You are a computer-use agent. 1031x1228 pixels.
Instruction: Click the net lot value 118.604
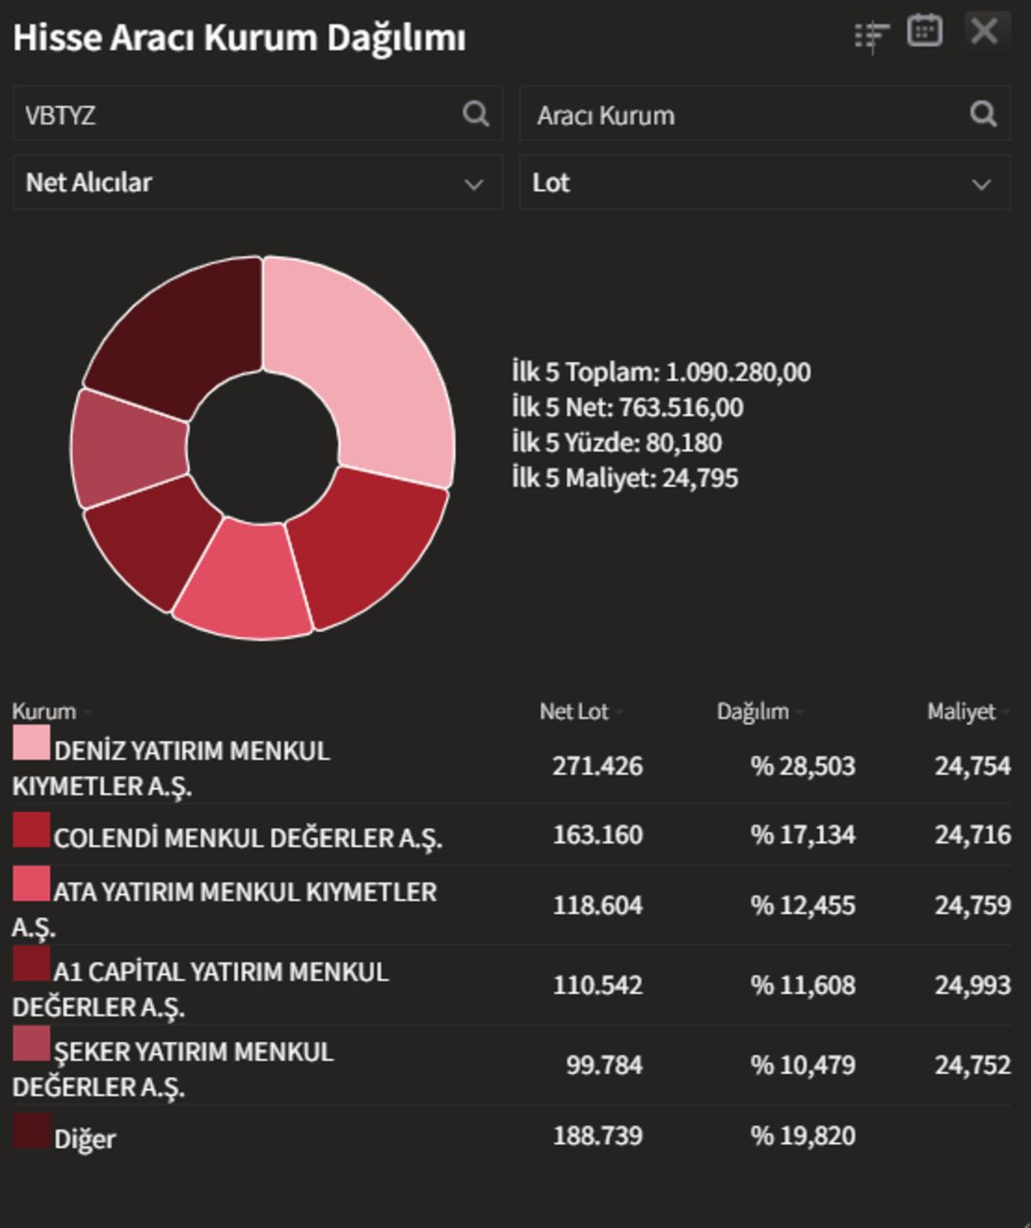pyautogui.click(x=597, y=904)
